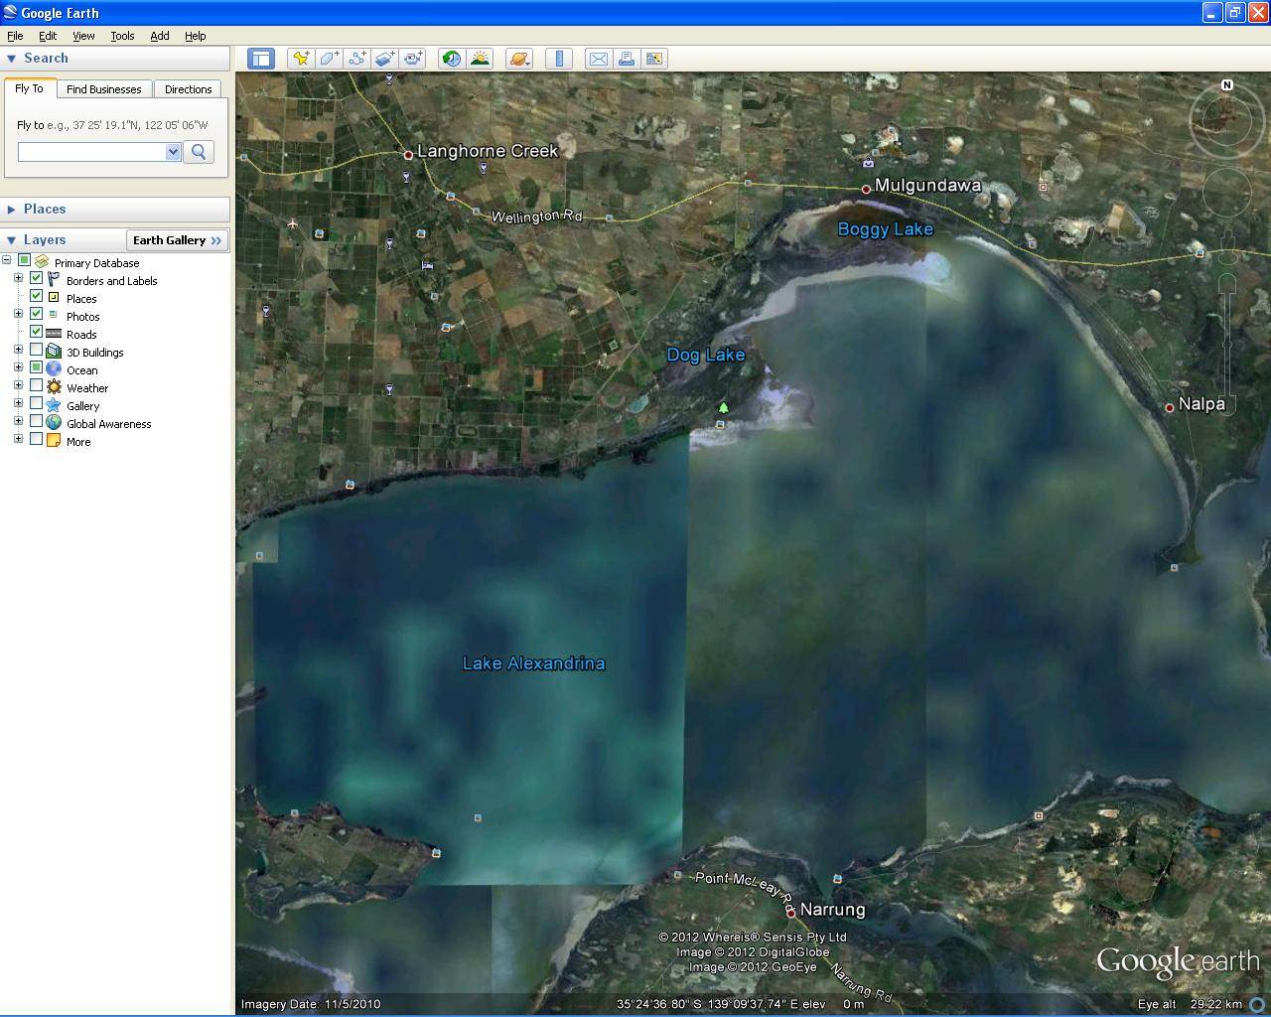This screenshot has height=1017, width=1271.
Task: Click the Earth Gallery button
Action: click(x=178, y=240)
